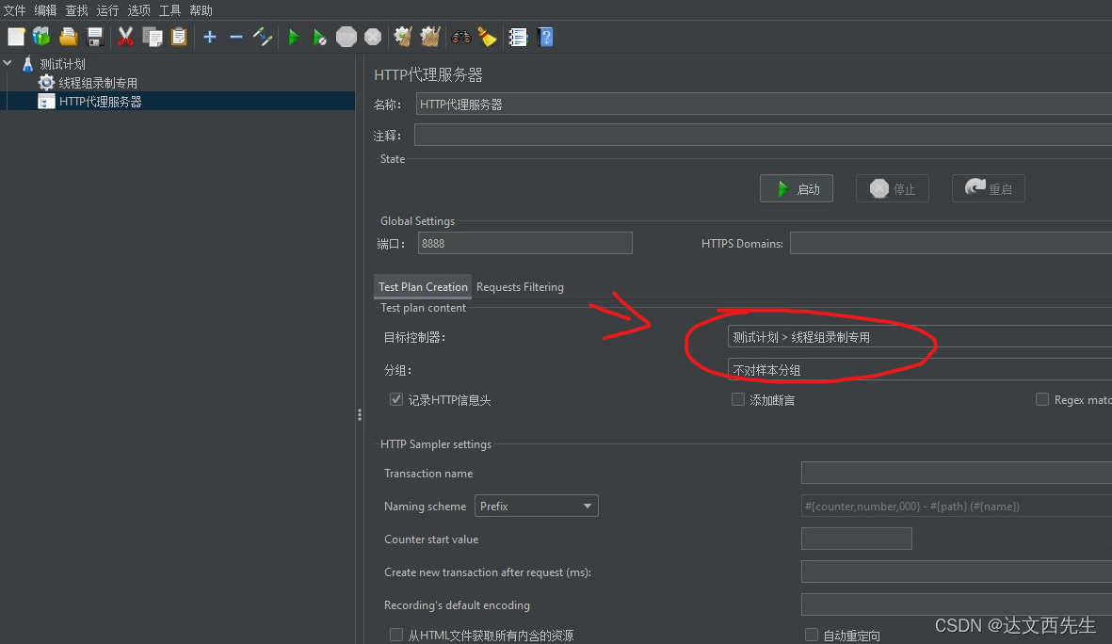Open Search with binoculars icon
Viewport: 1112px width, 644px height.
click(461, 37)
